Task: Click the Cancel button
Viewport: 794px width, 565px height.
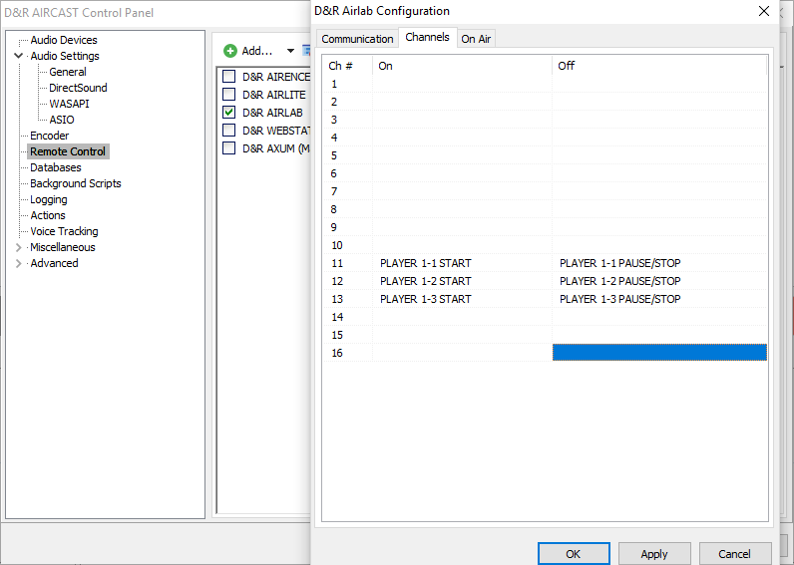Action: [x=735, y=554]
